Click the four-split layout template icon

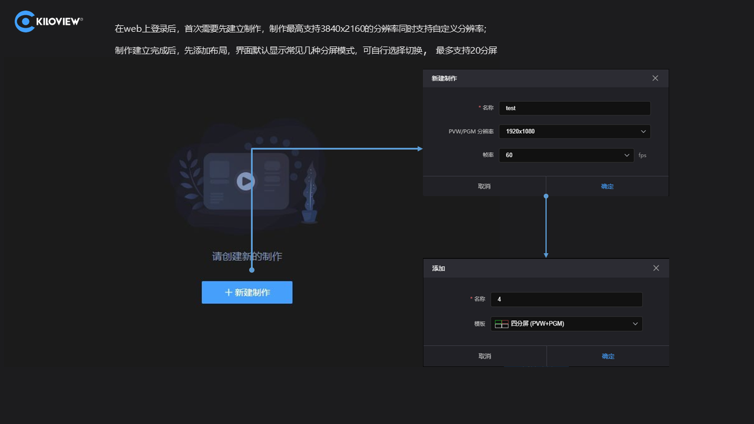tap(501, 323)
